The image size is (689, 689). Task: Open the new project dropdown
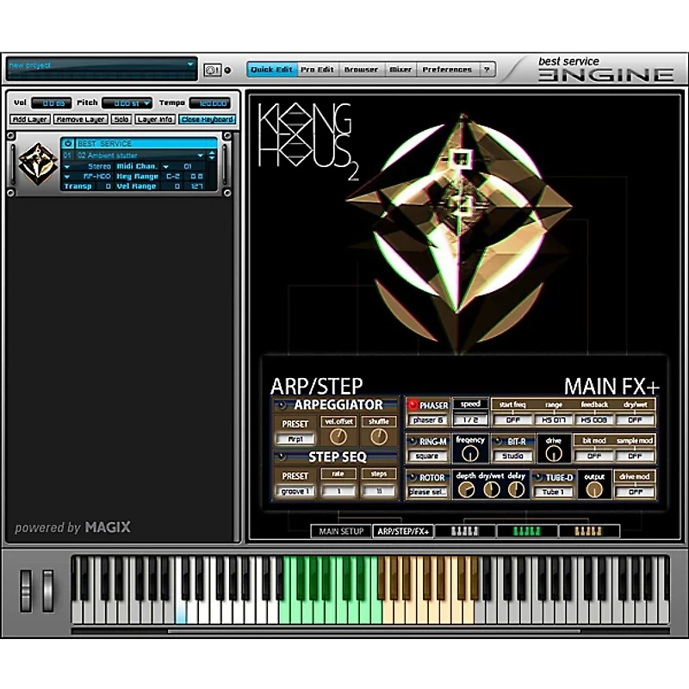click(x=190, y=65)
